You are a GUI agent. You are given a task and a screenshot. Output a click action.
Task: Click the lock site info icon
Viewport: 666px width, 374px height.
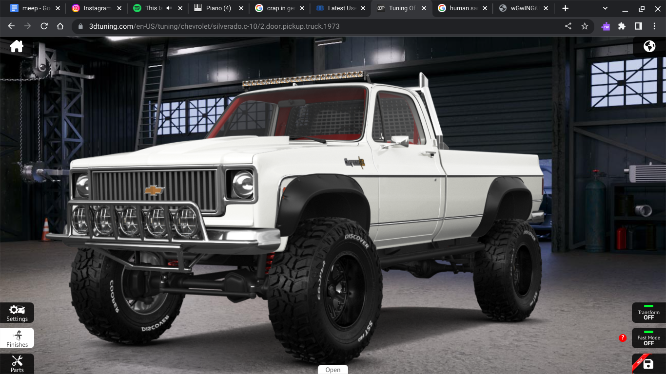tap(81, 26)
